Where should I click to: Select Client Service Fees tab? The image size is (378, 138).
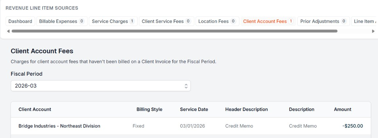(x=166, y=21)
